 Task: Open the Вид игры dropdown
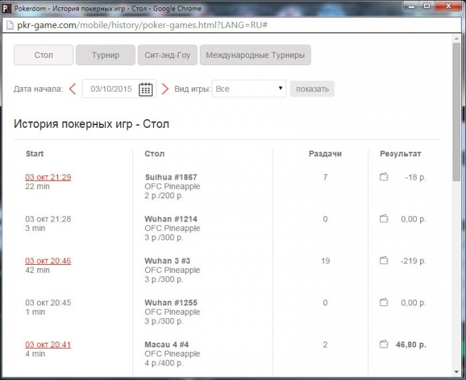[x=249, y=89]
